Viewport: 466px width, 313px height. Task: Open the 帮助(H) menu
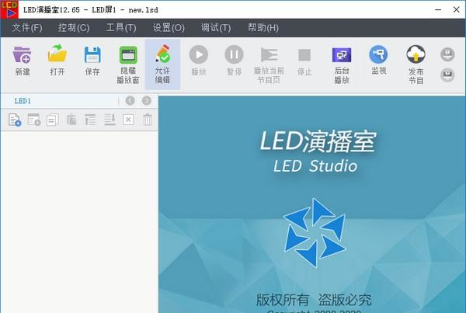point(263,28)
